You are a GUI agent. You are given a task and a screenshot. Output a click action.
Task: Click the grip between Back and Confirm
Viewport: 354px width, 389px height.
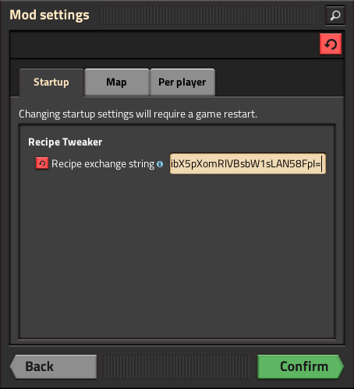tap(177, 366)
